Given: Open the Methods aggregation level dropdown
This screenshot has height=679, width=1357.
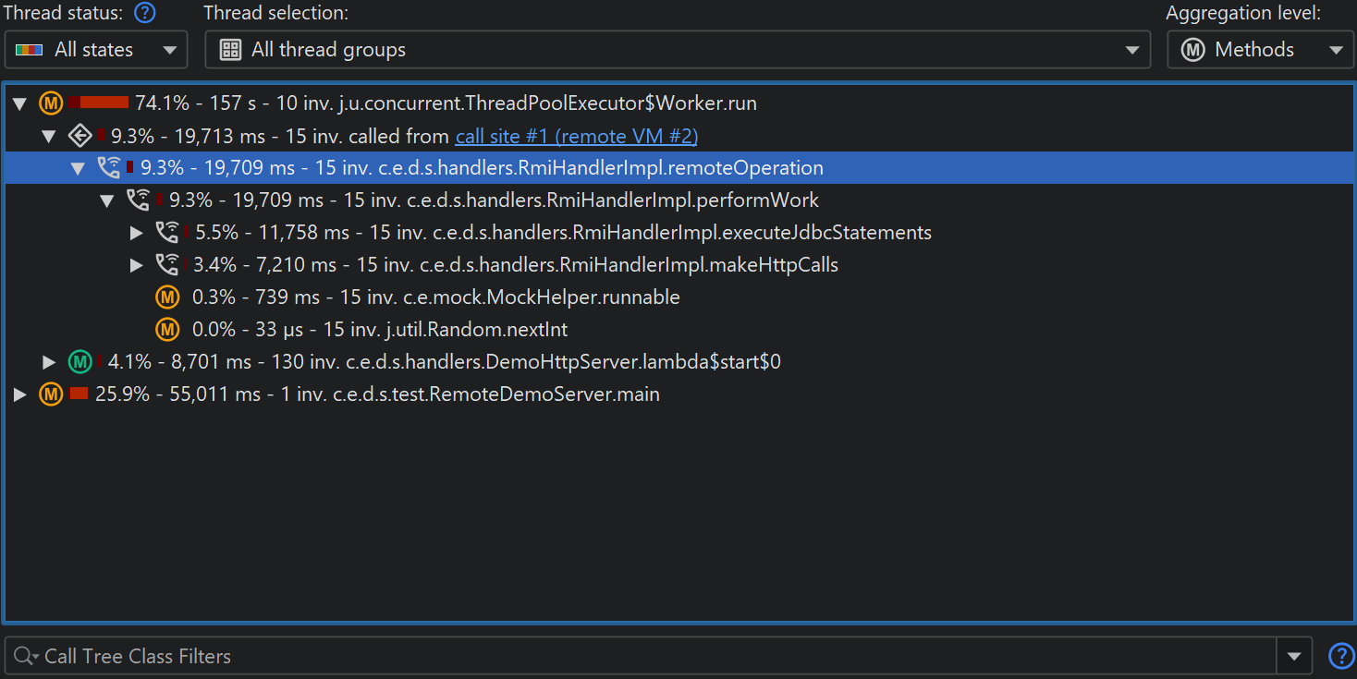Looking at the screenshot, I should (x=1259, y=50).
